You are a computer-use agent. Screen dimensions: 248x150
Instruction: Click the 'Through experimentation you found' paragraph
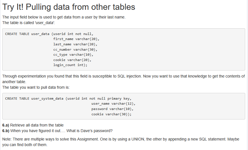tap(123, 76)
